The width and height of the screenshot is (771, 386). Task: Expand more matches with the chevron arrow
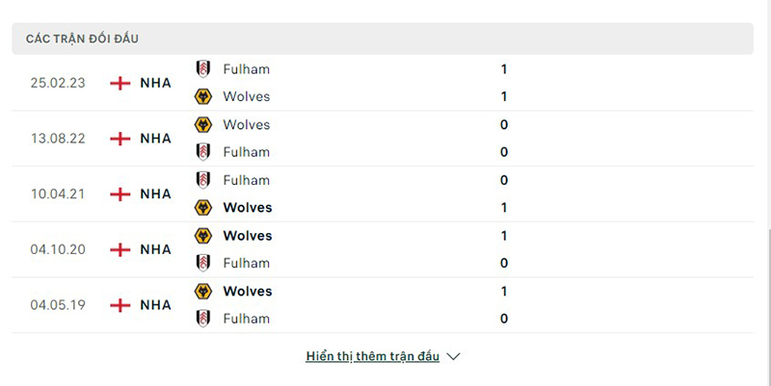454,356
